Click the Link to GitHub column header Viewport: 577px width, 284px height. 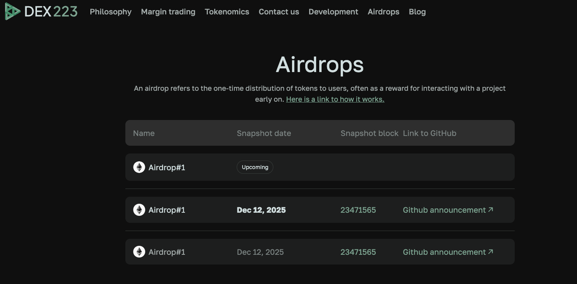[429, 133]
